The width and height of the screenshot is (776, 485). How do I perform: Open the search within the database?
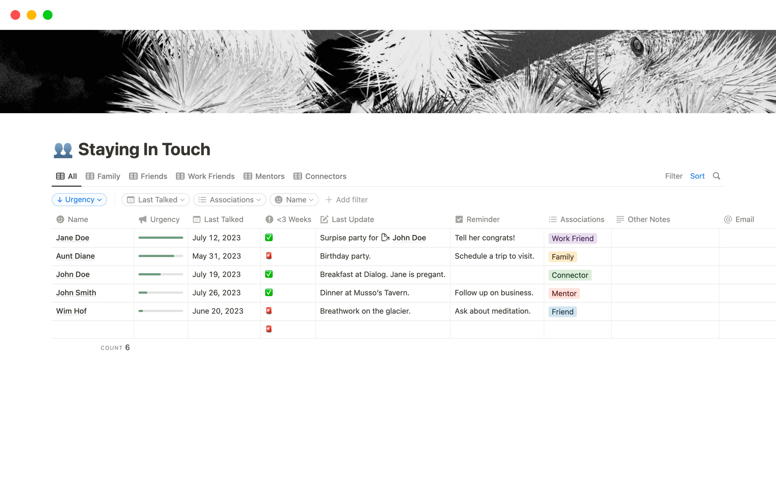(x=716, y=176)
